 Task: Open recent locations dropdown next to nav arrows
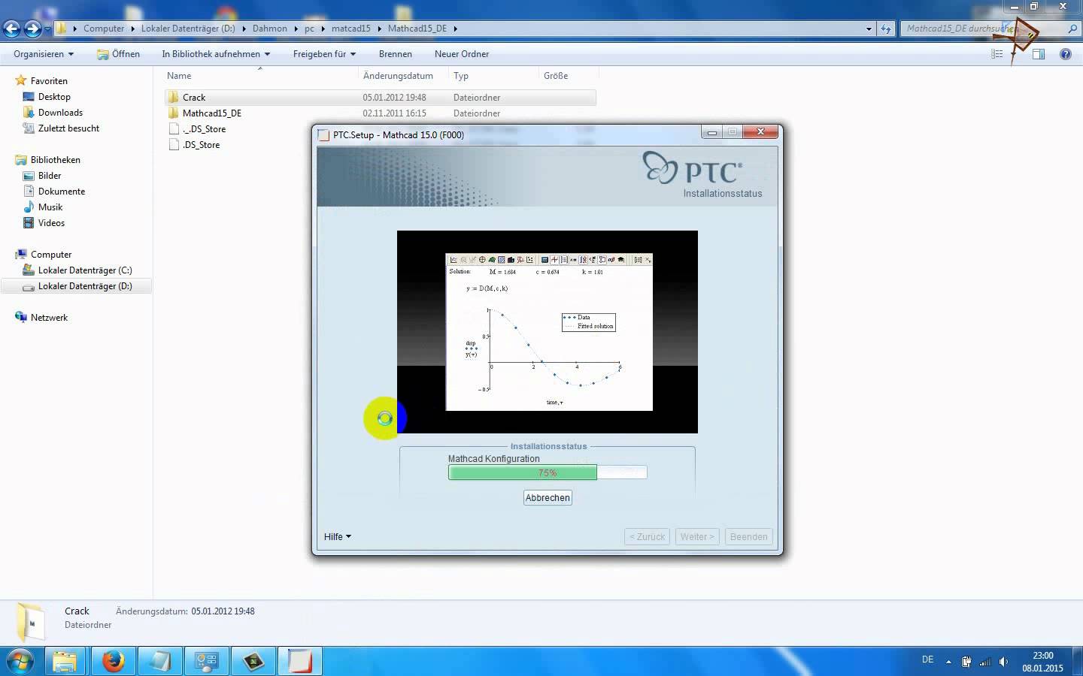(x=48, y=29)
